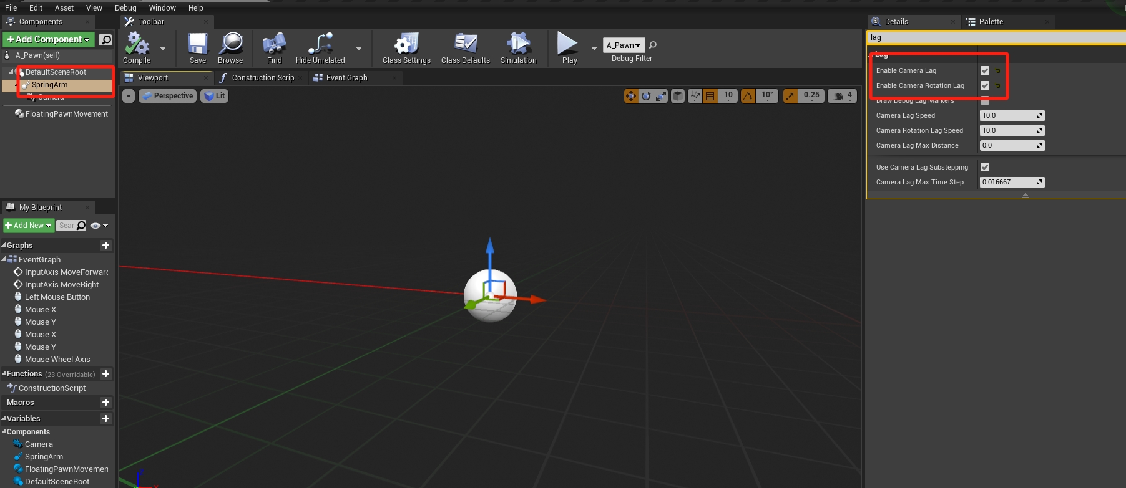Viewport: 1126px width, 488px height.
Task: Open the Asset menu
Action: click(64, 7)
